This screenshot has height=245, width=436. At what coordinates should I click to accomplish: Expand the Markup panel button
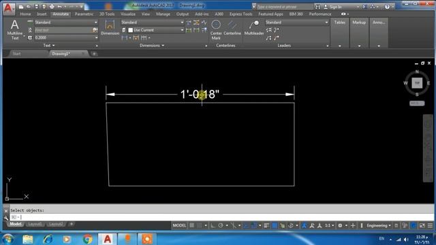(x=359, y=33)
